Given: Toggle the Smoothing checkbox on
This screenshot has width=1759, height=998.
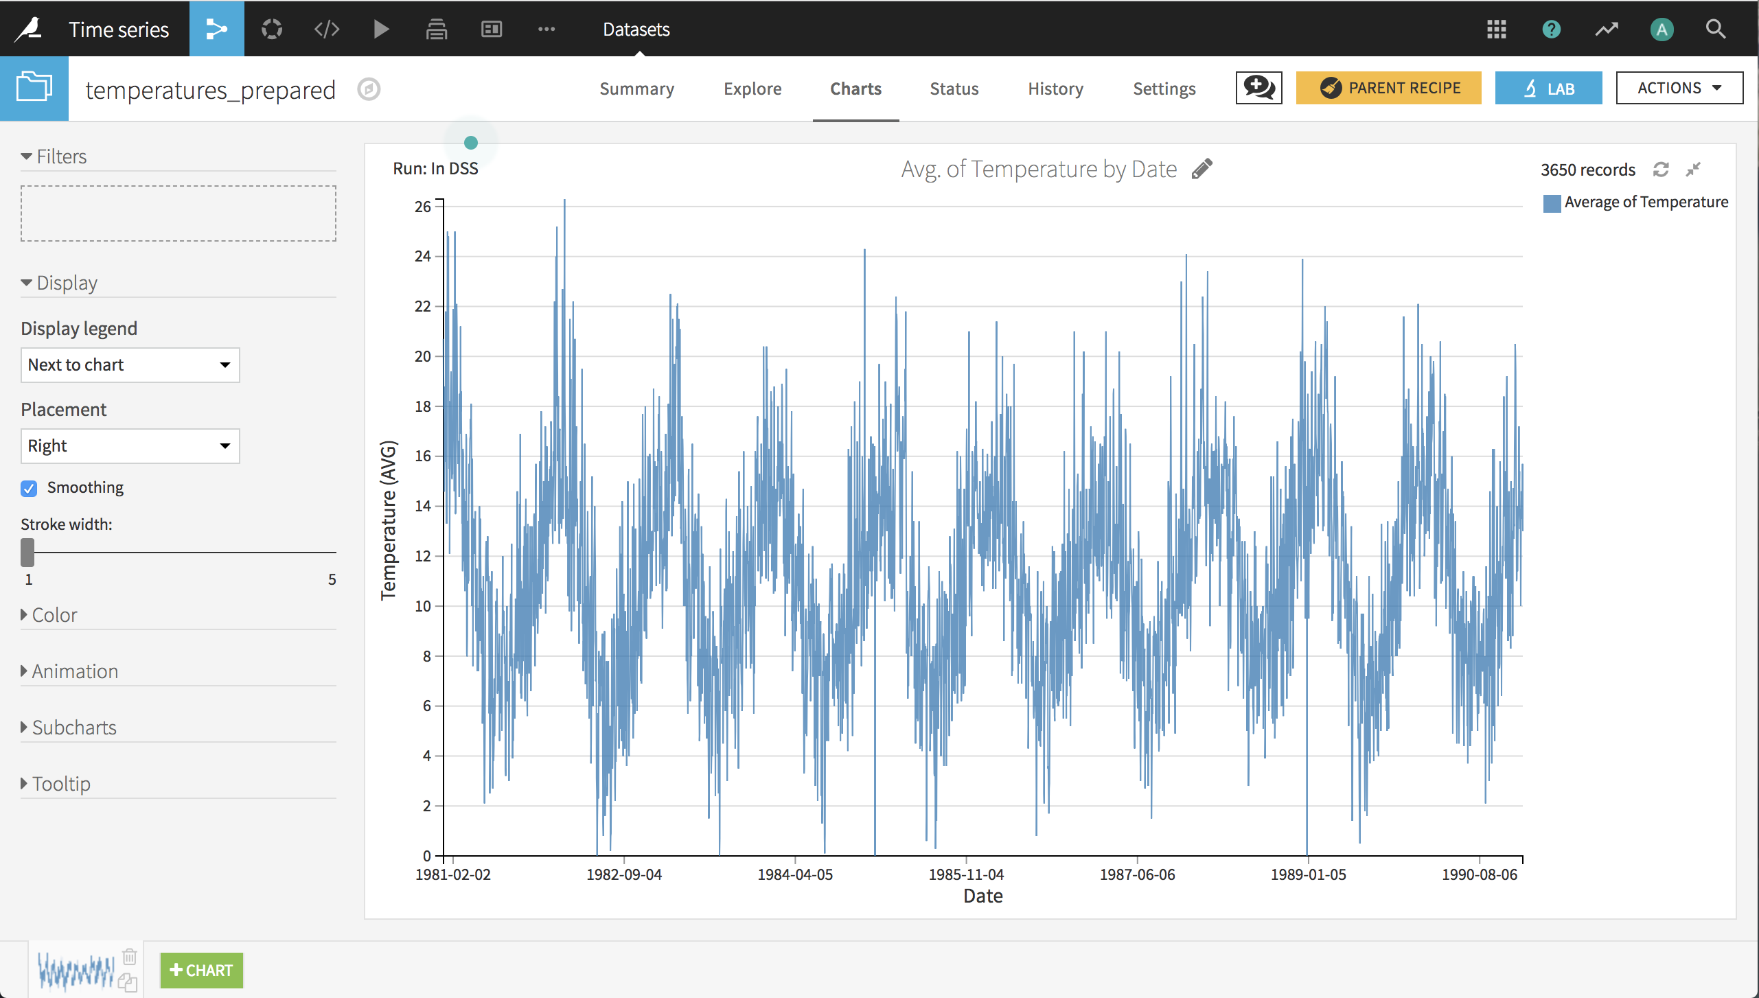Looking at the screenshot, I should point(29,488).
